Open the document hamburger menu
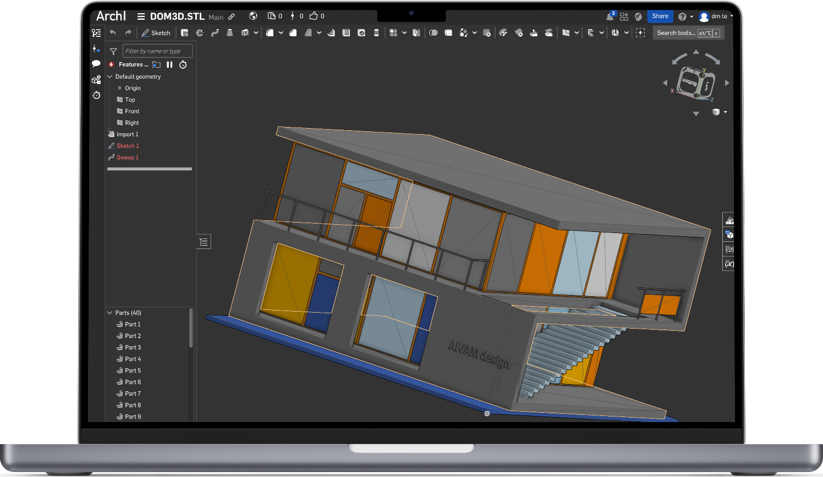Image resolution: width=823 pixels, height=477 pixels. (141, 16)
